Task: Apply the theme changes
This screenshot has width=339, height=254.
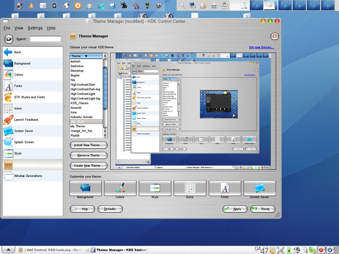Action: click(235, 209)
